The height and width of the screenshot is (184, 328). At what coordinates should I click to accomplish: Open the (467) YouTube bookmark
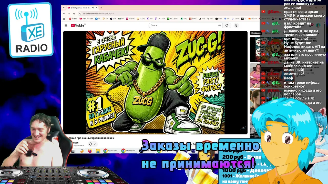click(86, 19)
